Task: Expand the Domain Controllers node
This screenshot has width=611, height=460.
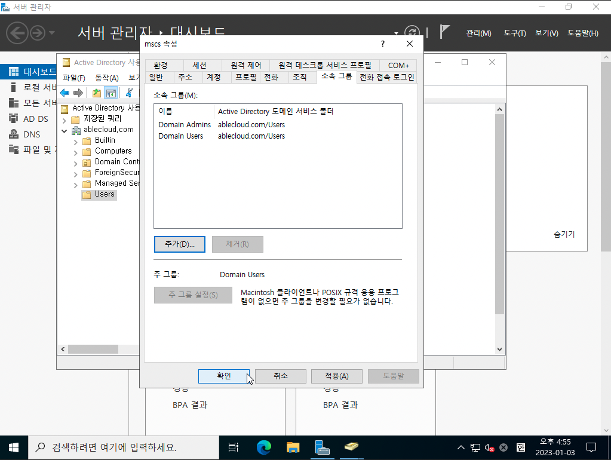Action: [x=76, y=164]
